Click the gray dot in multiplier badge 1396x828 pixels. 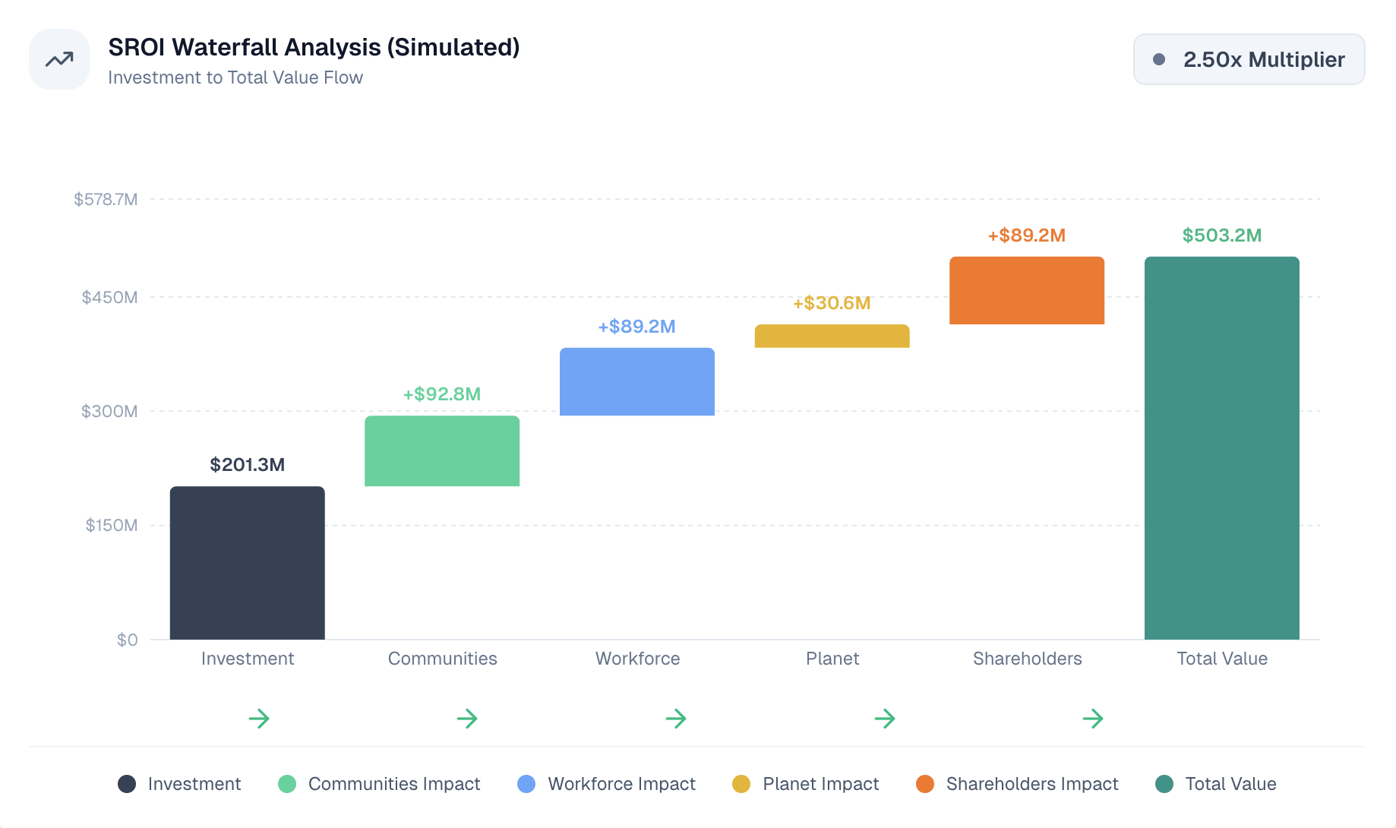1159,59
